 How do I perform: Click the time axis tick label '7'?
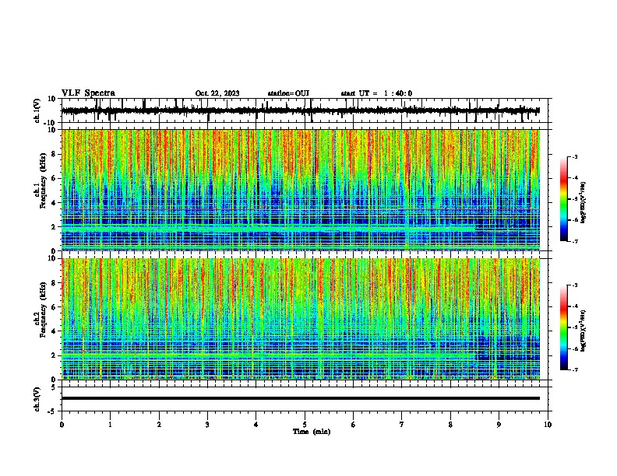point(402,425)
